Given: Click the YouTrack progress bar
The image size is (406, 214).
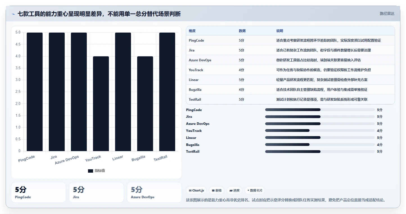Looking at the screenshot, I should [320, 130].
